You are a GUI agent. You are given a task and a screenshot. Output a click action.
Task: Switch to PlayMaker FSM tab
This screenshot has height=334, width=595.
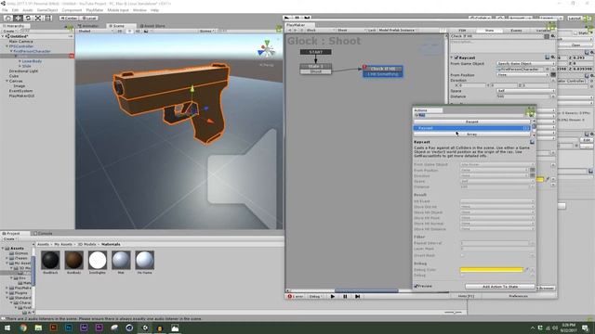(462, 31)
